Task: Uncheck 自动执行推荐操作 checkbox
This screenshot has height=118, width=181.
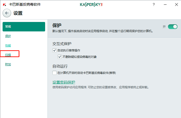Action: pyautogui.click(x=54, y=50)
